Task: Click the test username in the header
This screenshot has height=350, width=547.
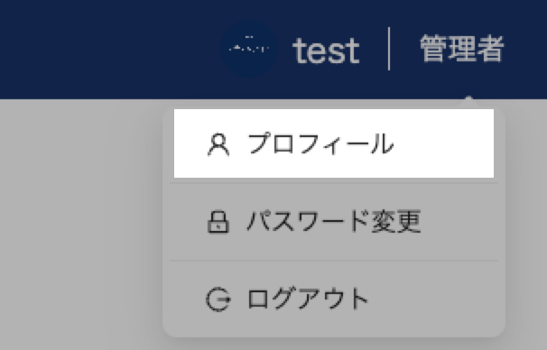Action: click(326, 51)
